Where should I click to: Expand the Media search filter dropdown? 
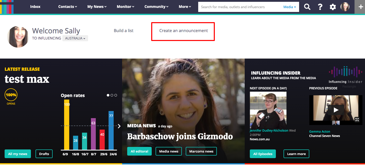[x=290, y=7]
